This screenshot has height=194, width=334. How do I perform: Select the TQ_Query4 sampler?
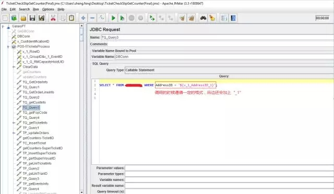[x=31, y=118]
